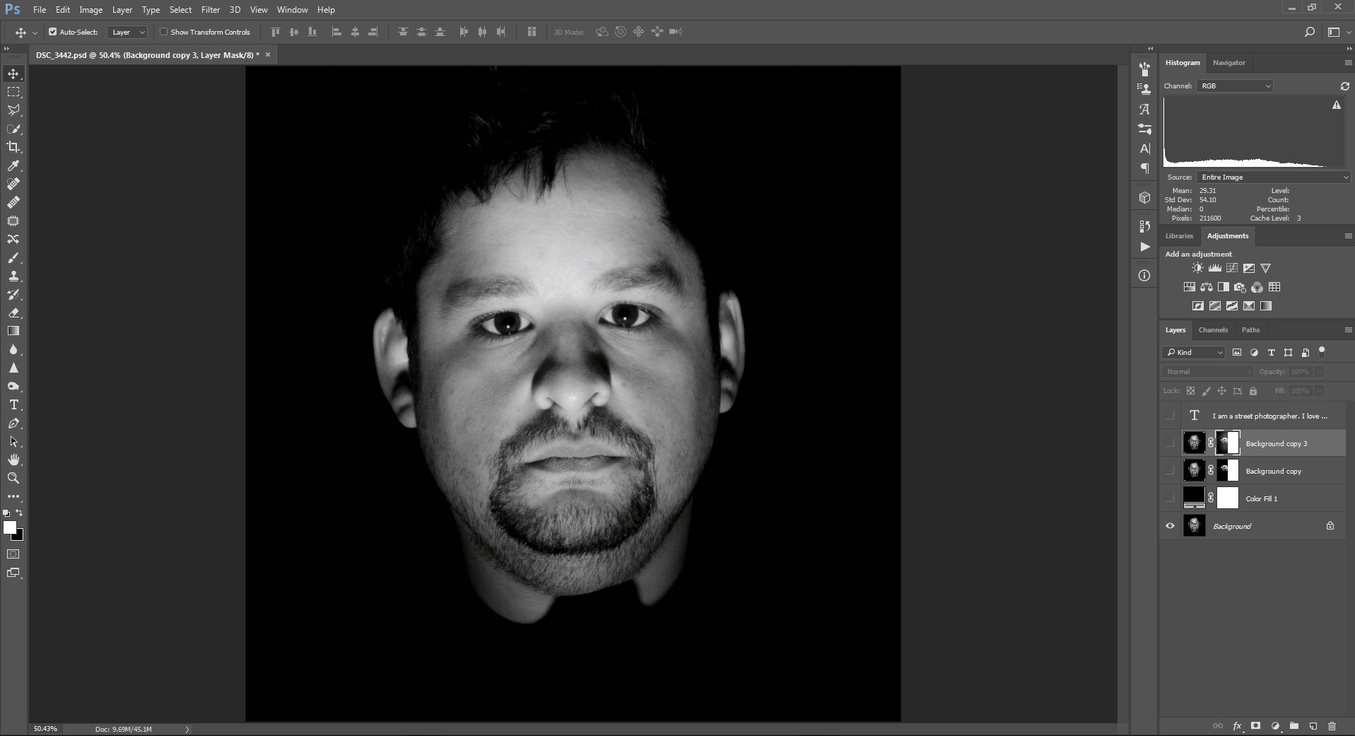1355x736 pixels.
Task: Select the Gradient tool
Action: 13,331
